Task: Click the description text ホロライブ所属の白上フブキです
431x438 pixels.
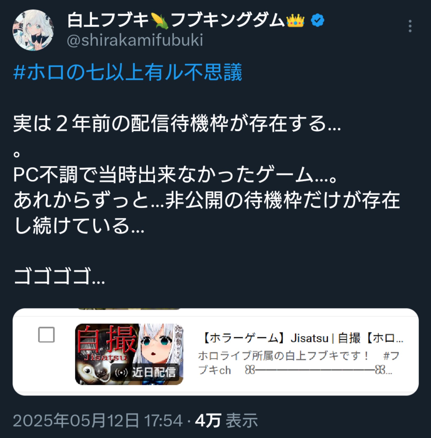Action: (284, 356)
